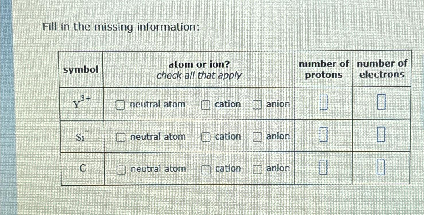Click the number of protons field for C
424x215 pixels.
click(x=323, y=167)
